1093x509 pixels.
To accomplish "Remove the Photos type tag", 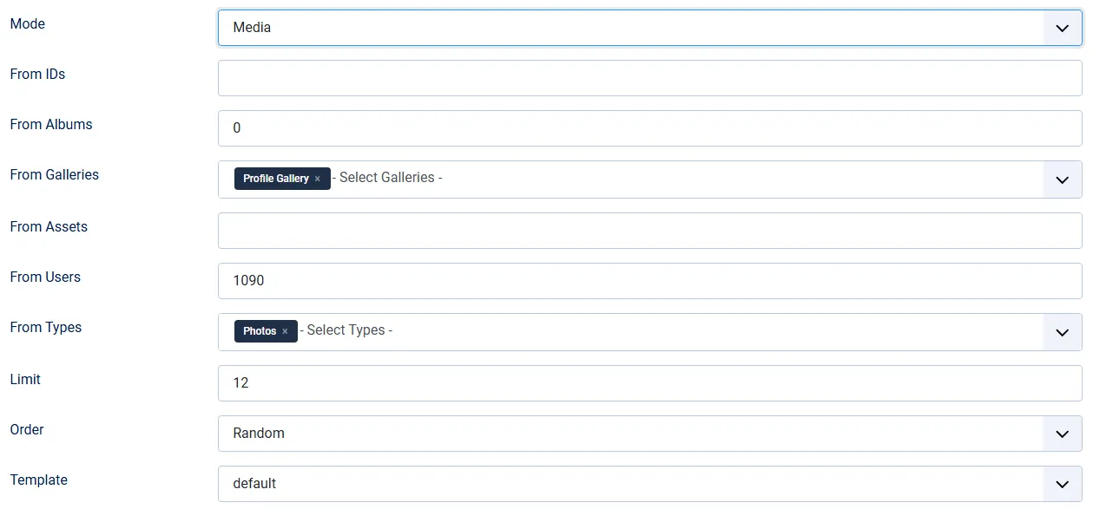I will pos(285,331).
